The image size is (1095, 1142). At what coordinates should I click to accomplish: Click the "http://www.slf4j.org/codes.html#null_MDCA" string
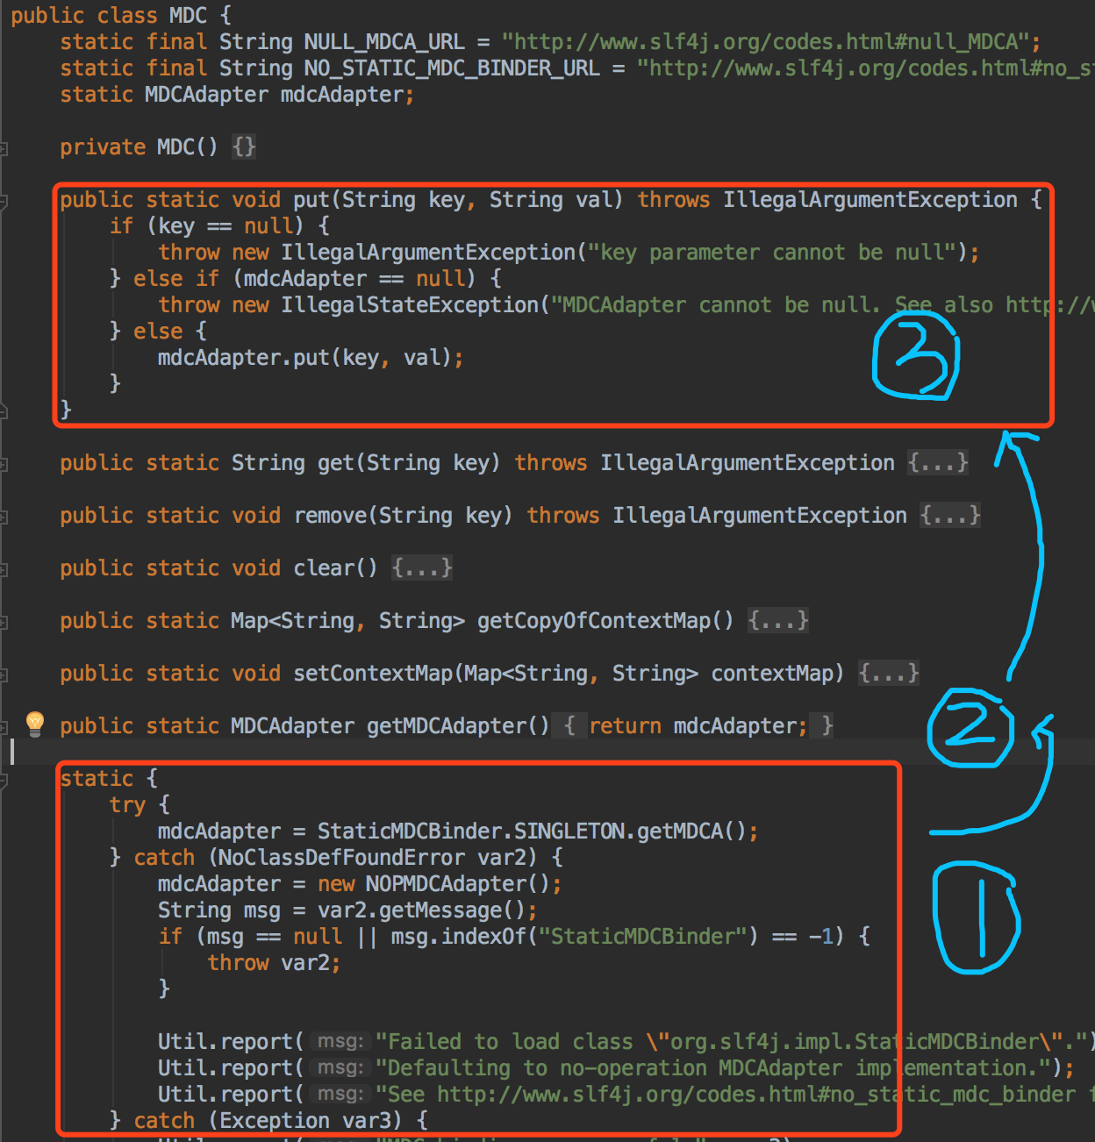(x=765, y=42)
